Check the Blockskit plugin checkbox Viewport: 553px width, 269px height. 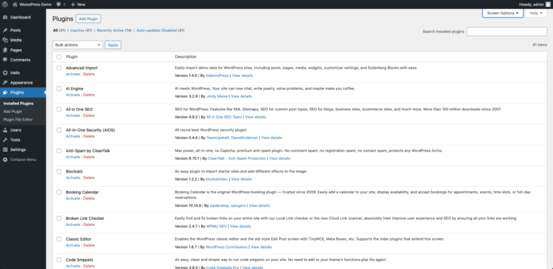point(59,172)
